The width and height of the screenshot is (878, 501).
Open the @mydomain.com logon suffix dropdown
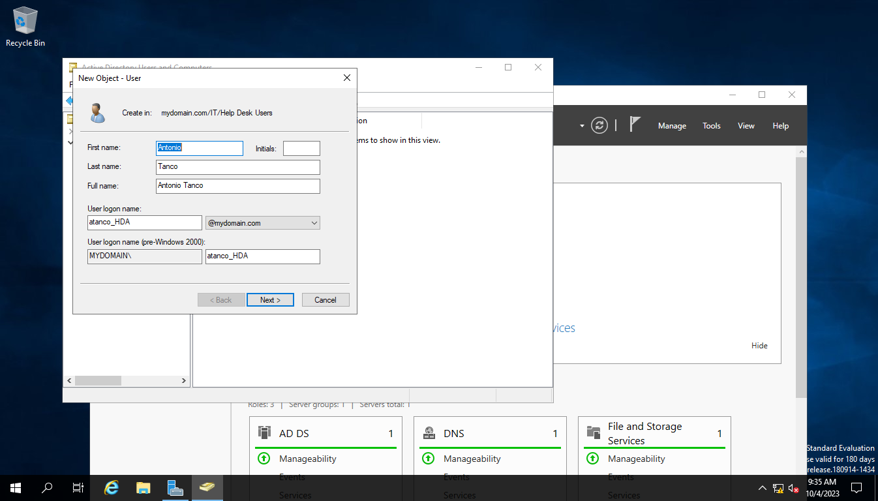[x=312, y=222]
